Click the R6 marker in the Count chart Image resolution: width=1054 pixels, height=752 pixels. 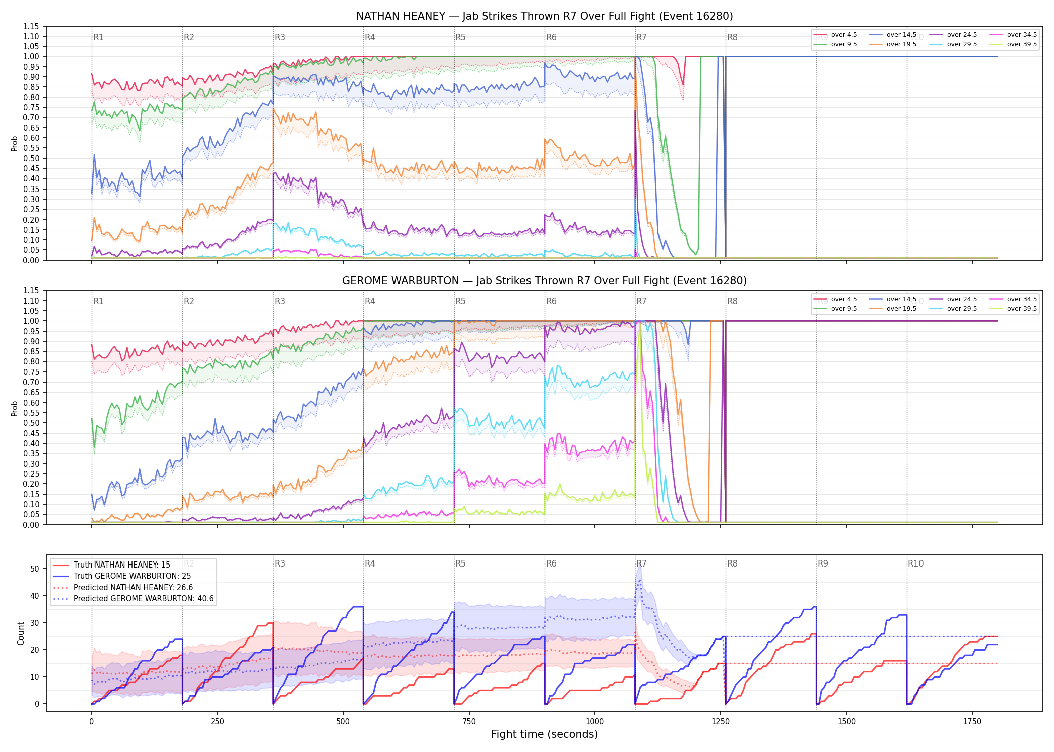[x=551, y=563]
